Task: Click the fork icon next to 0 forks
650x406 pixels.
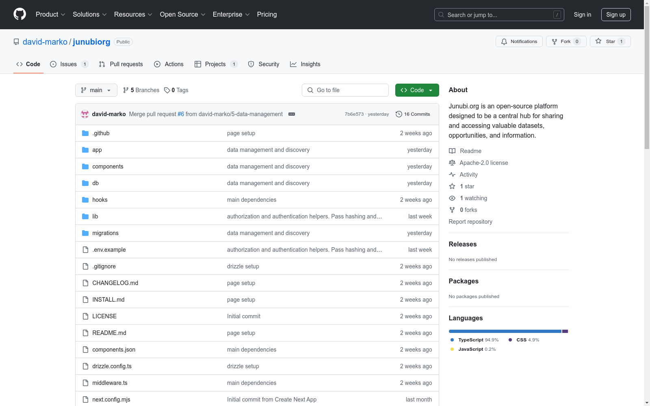Action: [452, 210]
